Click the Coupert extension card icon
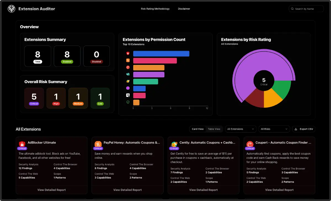This screenshot has width=331, height=201. [250, 144]
